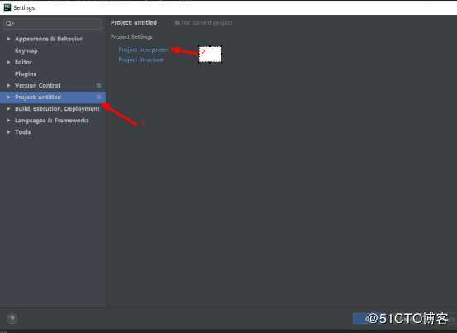Select Project: untitled in the tree

pos(38,97)
